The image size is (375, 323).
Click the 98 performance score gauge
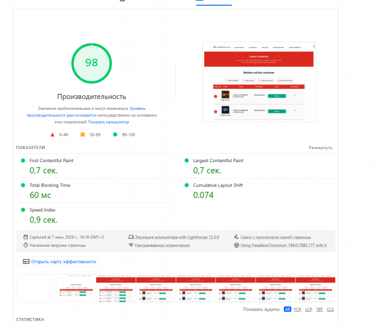(x=92, y=63)
